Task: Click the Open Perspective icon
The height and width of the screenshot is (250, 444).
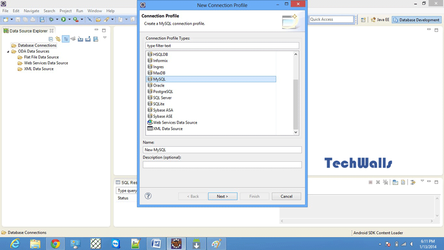Action: (363, 20)
